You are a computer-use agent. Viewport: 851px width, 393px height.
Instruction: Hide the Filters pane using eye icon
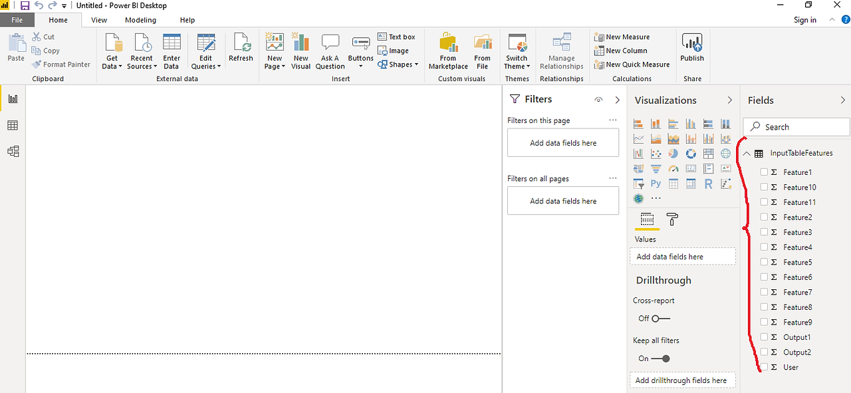[598, 100]
